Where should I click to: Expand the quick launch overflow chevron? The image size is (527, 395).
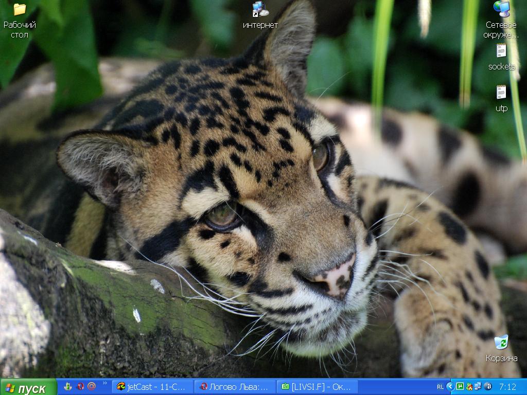pyautogui.click(x=105, y=383)
